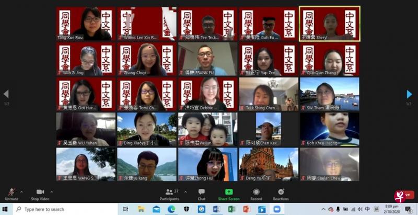
Task: Open the Chat panel
Action: 202,195
